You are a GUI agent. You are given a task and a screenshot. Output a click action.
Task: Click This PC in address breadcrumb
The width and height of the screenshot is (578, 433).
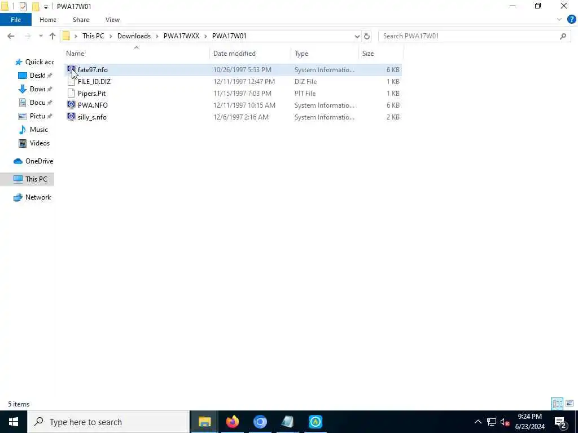tap(93, 36)
